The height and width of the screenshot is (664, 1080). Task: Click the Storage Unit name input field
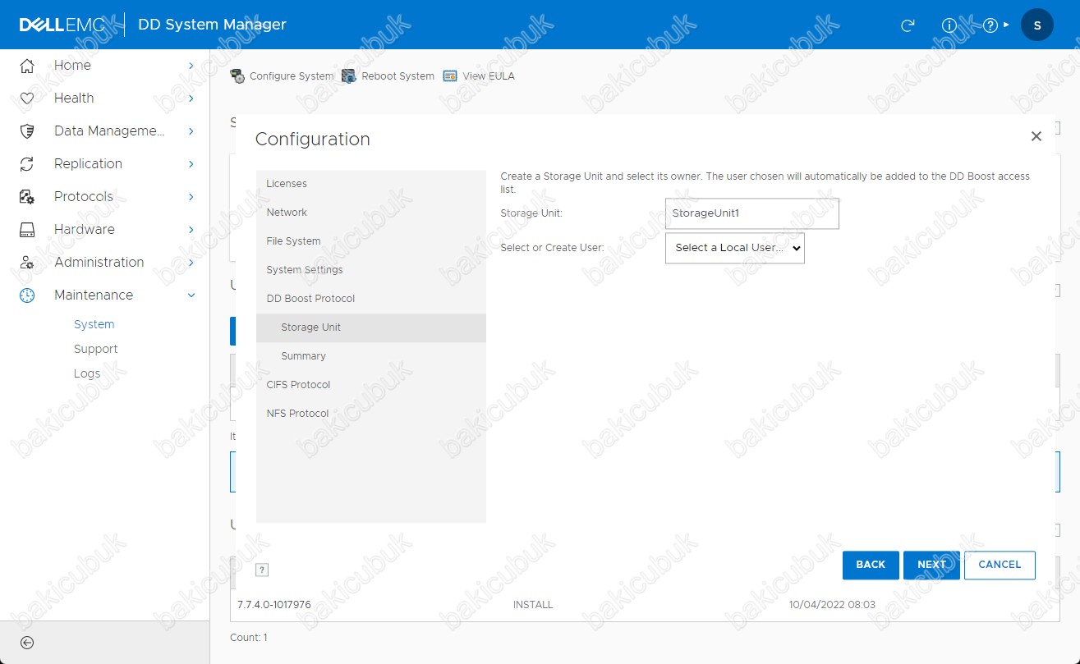(x=752, y=213)
